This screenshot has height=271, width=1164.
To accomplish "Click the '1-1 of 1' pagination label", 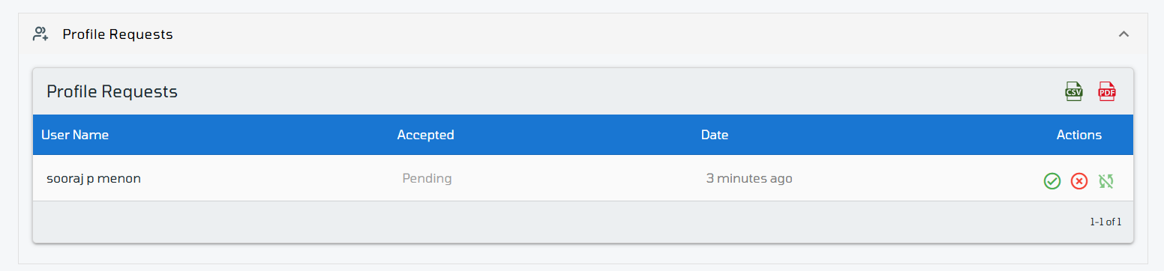I will point(1106,222).
